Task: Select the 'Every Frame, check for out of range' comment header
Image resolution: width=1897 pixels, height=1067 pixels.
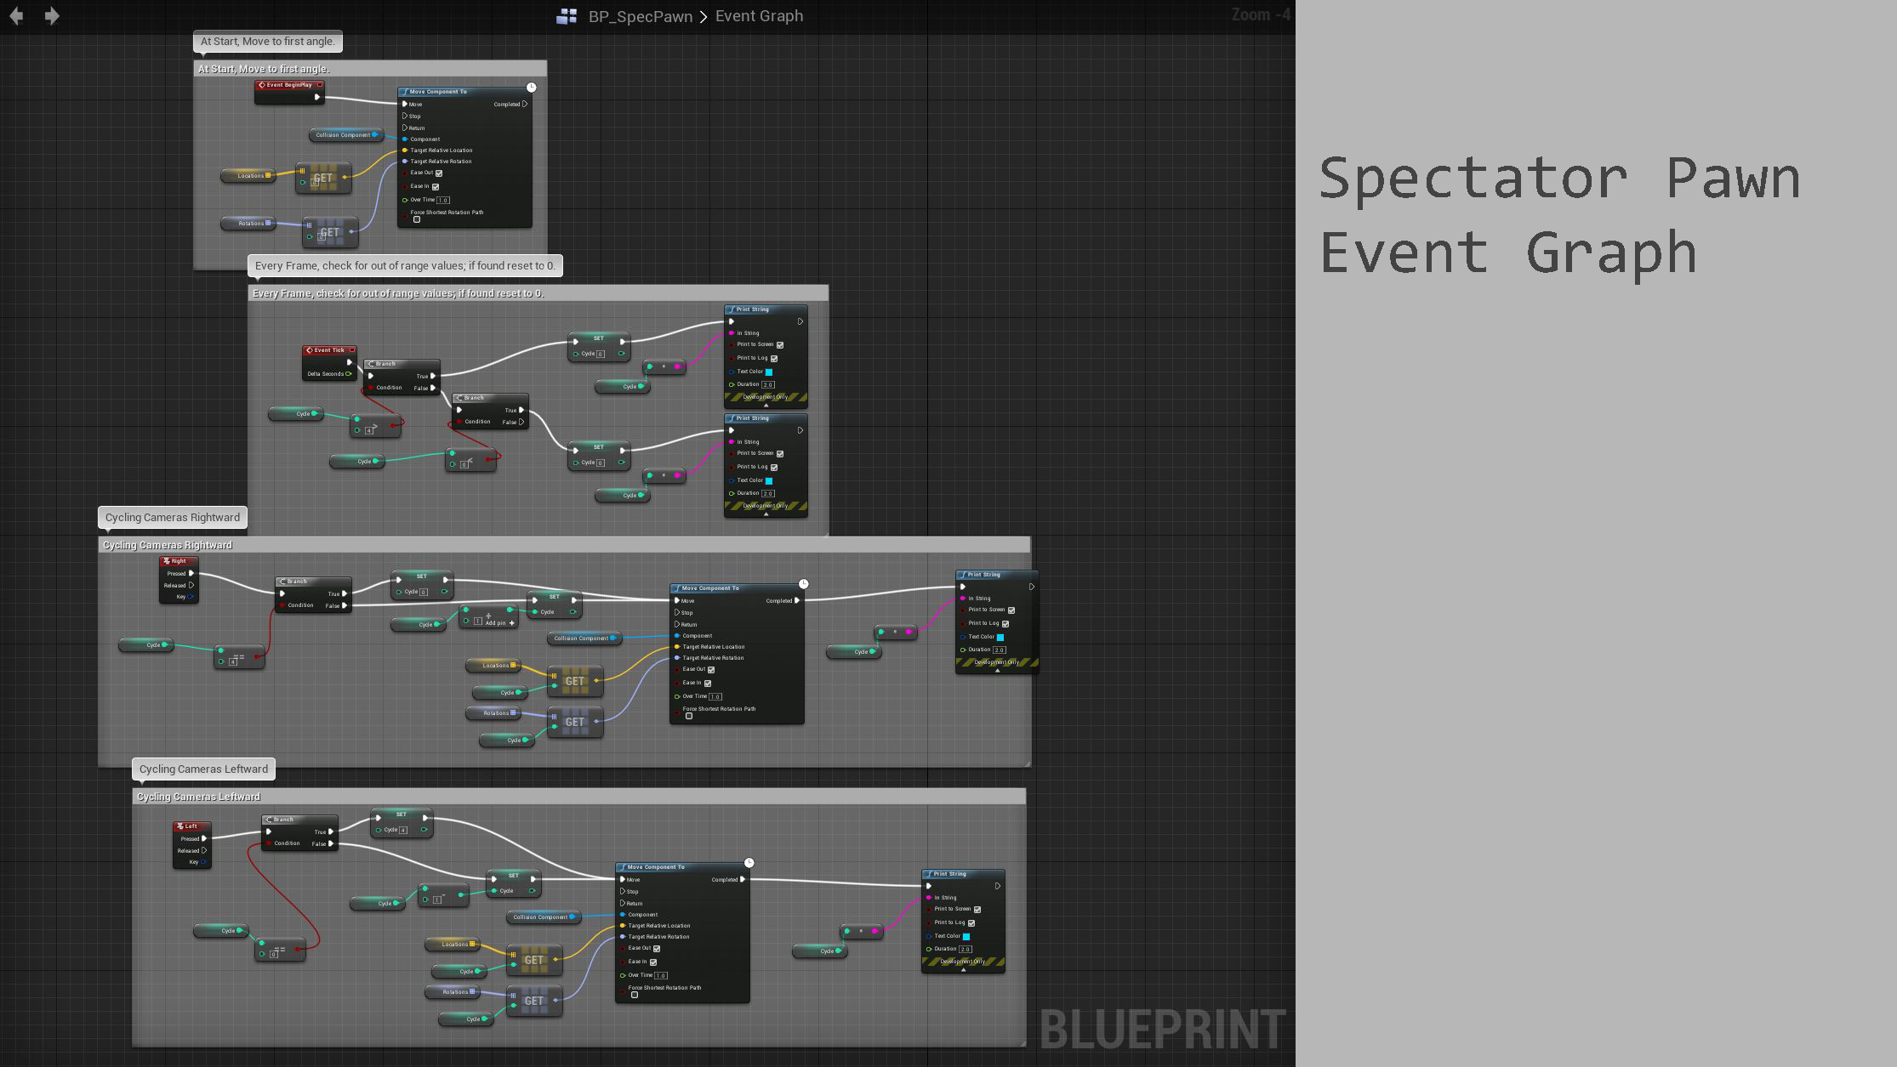Action: pyautogui.click(x=538, y=293)
